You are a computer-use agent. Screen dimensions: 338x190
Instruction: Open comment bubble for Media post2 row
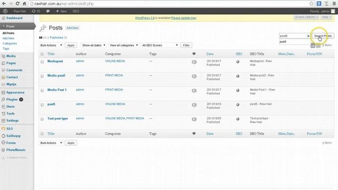point(194,76)
